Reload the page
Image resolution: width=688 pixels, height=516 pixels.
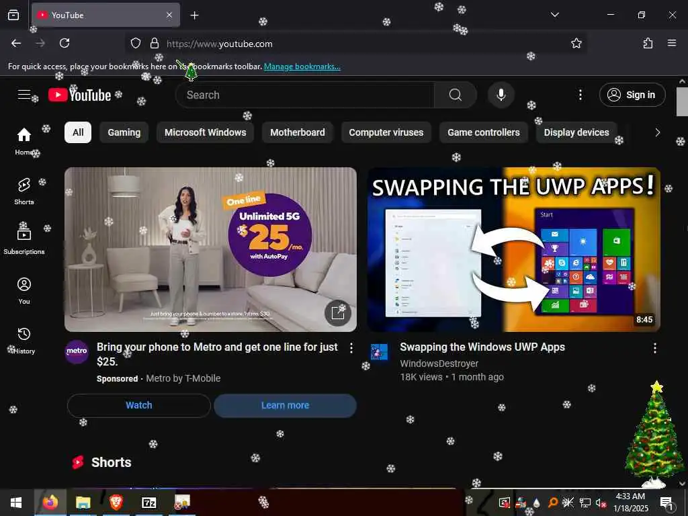(64, 43)
